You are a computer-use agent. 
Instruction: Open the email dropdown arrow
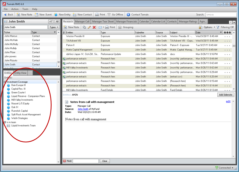pyautogui.click(x=103, y=27)
